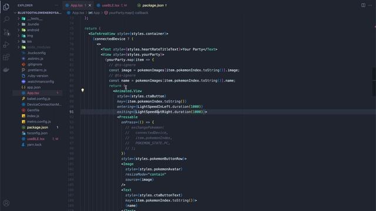
Task: Collapse the BLUETOOTHLOWENERGYSA project root
Action: 38,13
